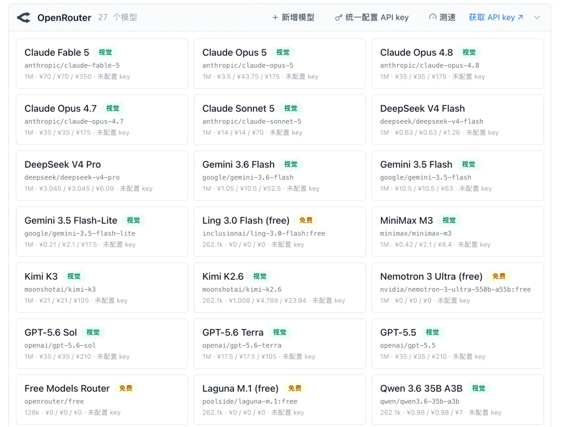Click the 新增模型 button
Viewport: 562px width, 427px height.
coord(293,18)
